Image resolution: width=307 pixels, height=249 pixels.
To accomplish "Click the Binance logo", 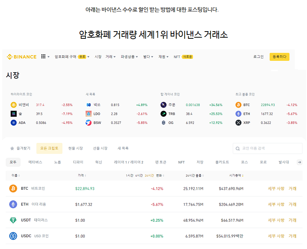I will click(x=22, y=57).
